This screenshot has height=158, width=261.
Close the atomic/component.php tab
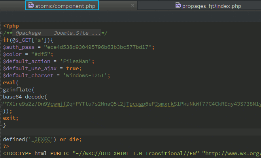click(x=132, y=5)
